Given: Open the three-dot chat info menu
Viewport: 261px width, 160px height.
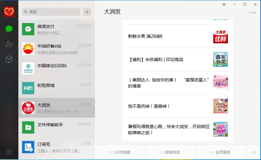Looking at the screenshot, I should click(252, 13).
